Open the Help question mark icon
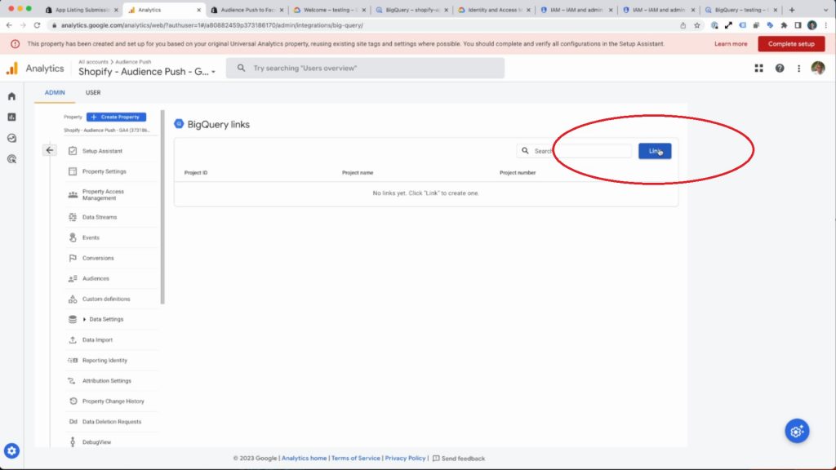836x470 pixels. (x=780, y=69)
